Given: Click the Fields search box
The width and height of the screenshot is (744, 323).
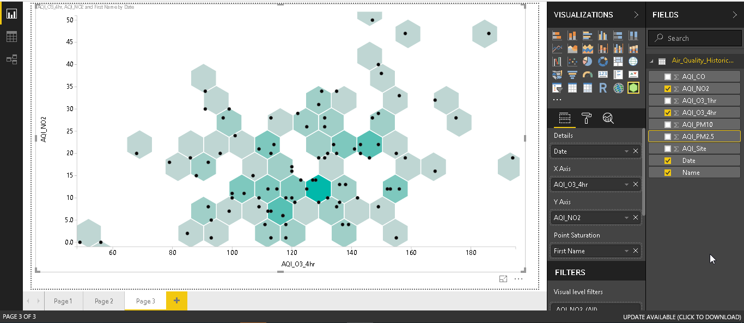Looking at the screenshot, I should [x=700, y=38].
